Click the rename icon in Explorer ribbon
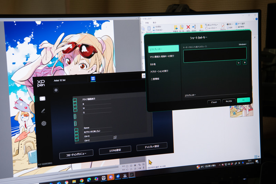The height and width of the screenshot is (184, 276). [194, 27]
